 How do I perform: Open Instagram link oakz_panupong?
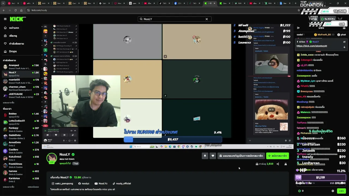(62, 183)
